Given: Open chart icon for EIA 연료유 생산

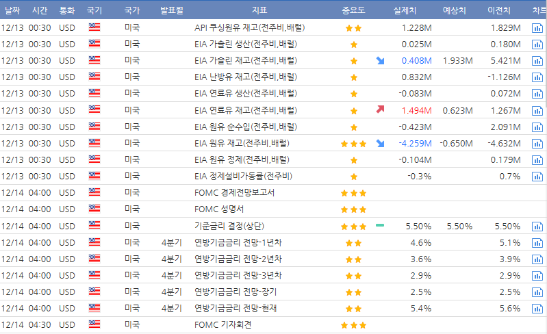Looking at the screenshot, I should 537,94.
